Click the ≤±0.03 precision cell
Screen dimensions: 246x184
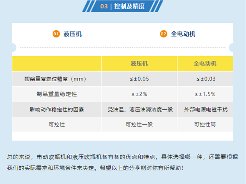(205, 79)
